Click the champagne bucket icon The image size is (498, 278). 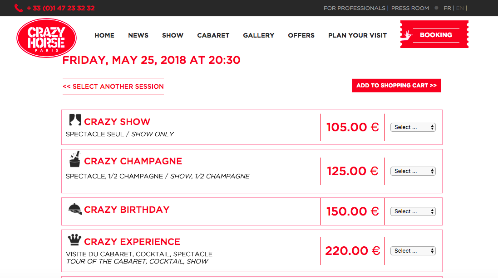(x=75, y=159)
